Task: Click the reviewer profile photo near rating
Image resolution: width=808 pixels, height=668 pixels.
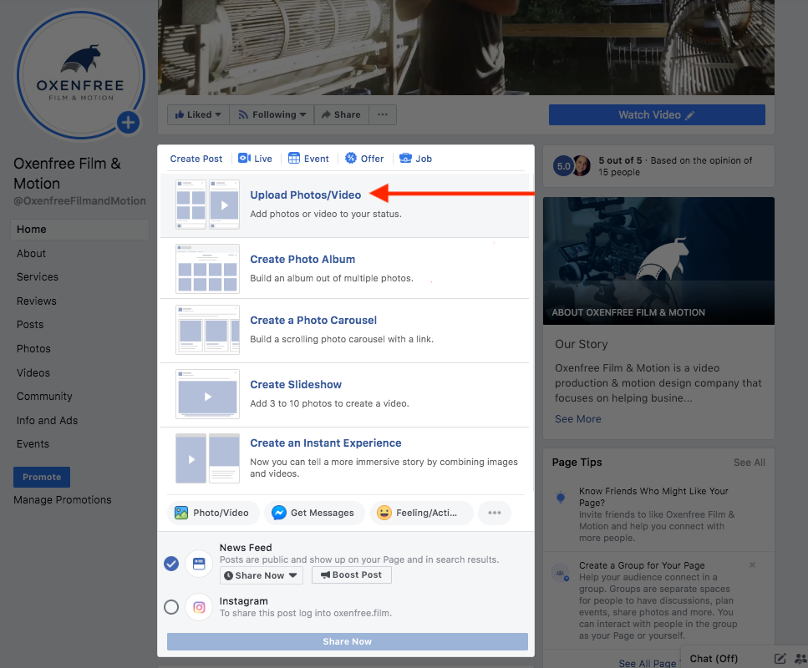Action: 582,166
